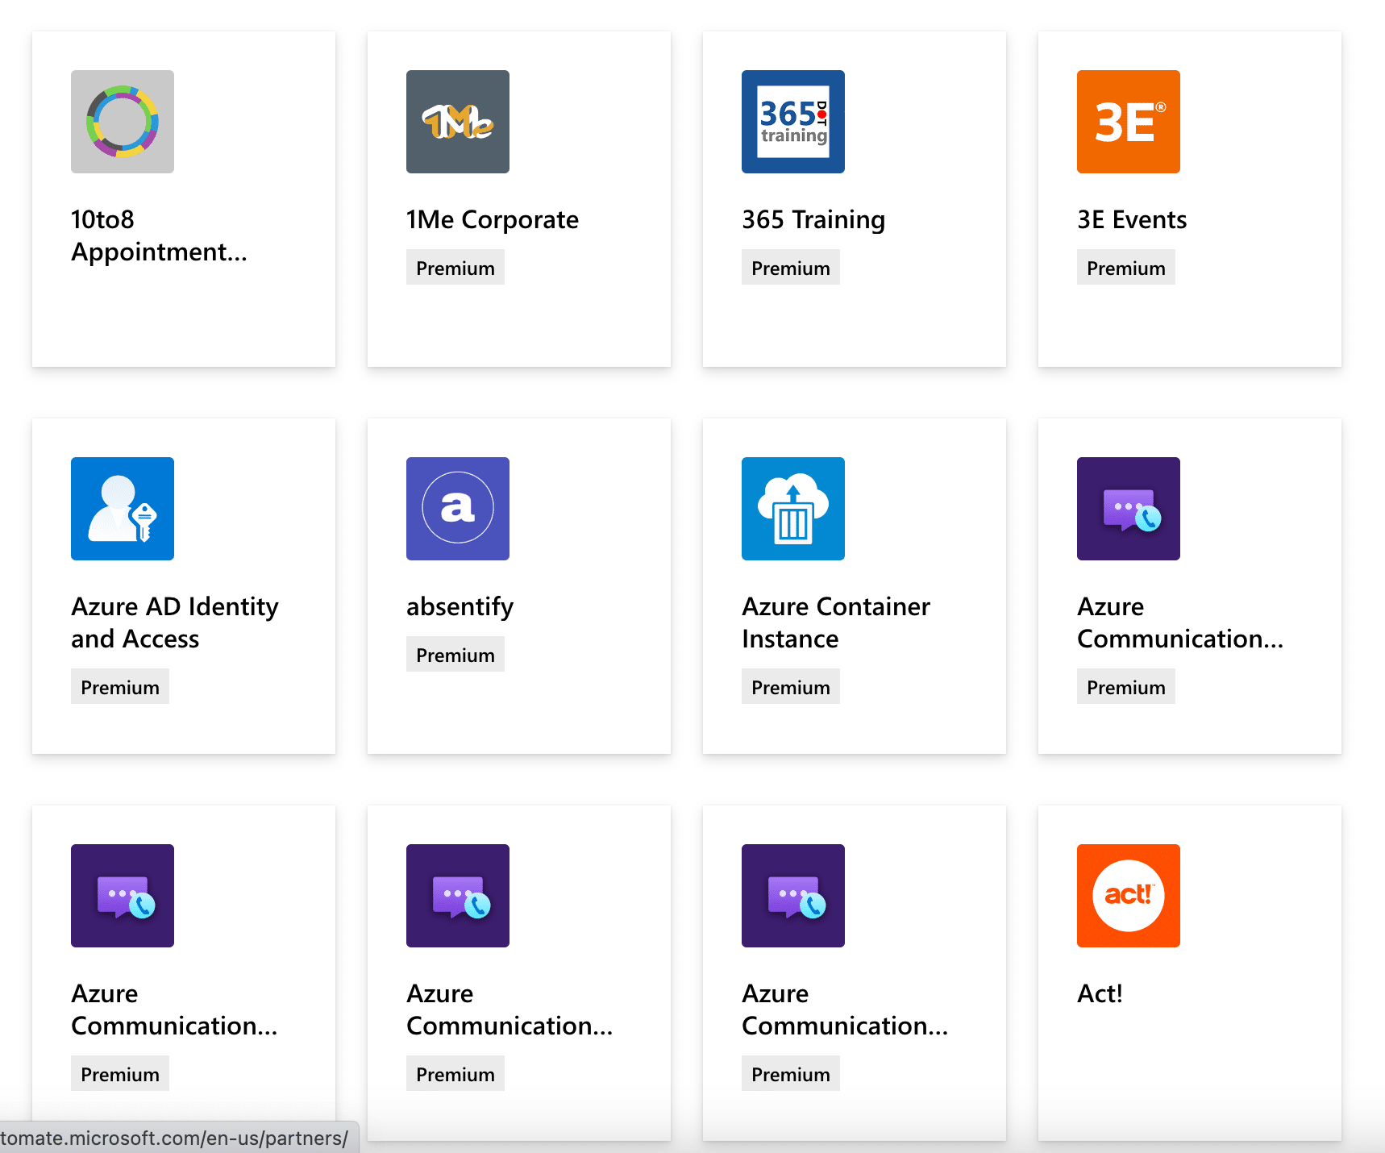The height and width of the screenshot is (1153, 1385).
Task: Select the Azure Container Instance card
Action: point(854,586)
